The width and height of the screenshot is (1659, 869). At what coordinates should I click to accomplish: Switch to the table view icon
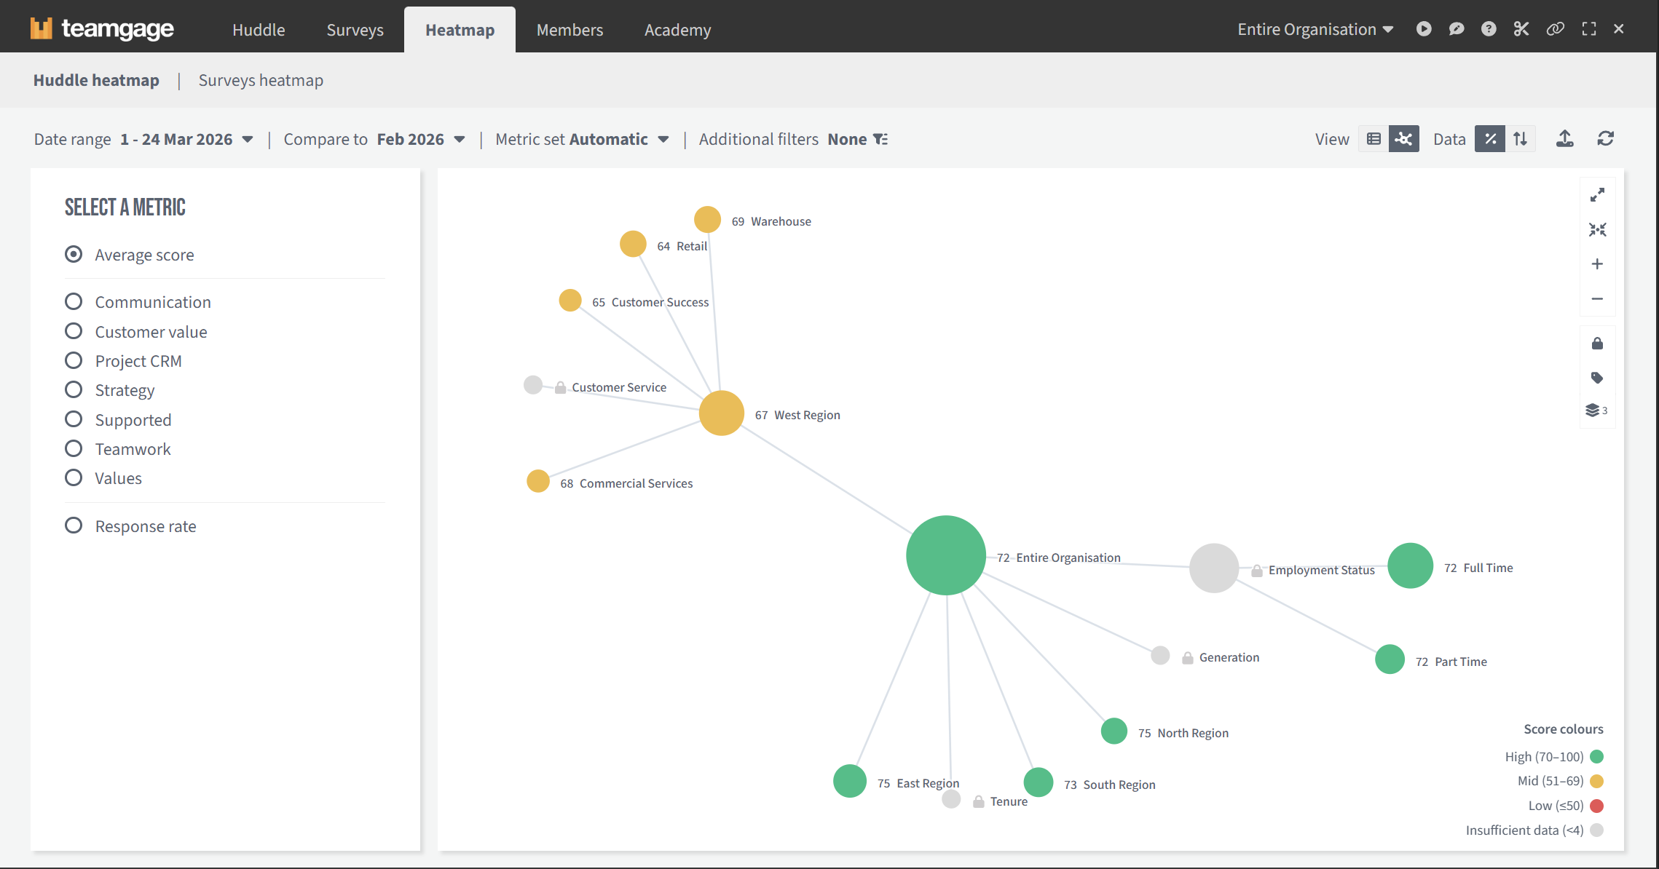[x=1374, y=139]
